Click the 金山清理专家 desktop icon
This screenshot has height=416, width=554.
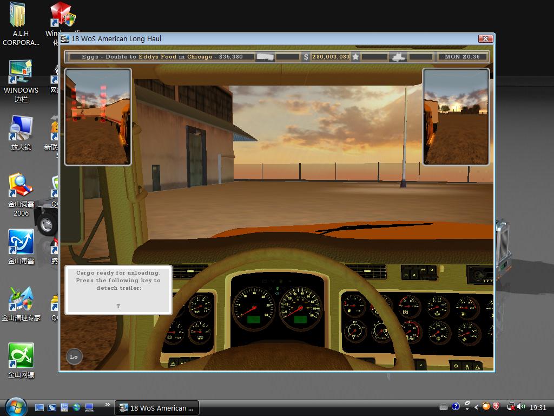tap(21, 304)
